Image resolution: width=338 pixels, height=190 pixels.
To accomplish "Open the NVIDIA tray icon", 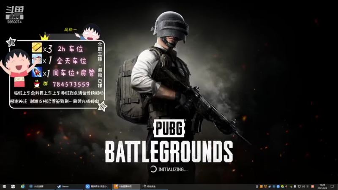I will pyautogui.click(x=291, y=187).
